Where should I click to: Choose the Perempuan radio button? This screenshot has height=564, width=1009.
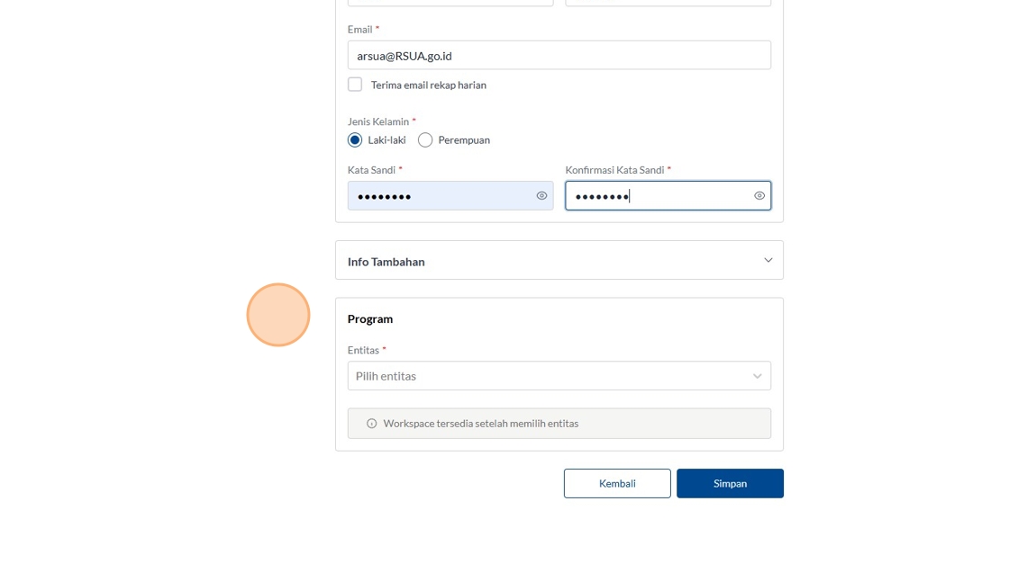[x=425, y=140]
